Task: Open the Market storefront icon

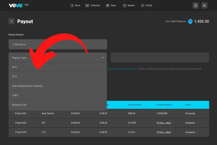Action: (x=125, y=5)
